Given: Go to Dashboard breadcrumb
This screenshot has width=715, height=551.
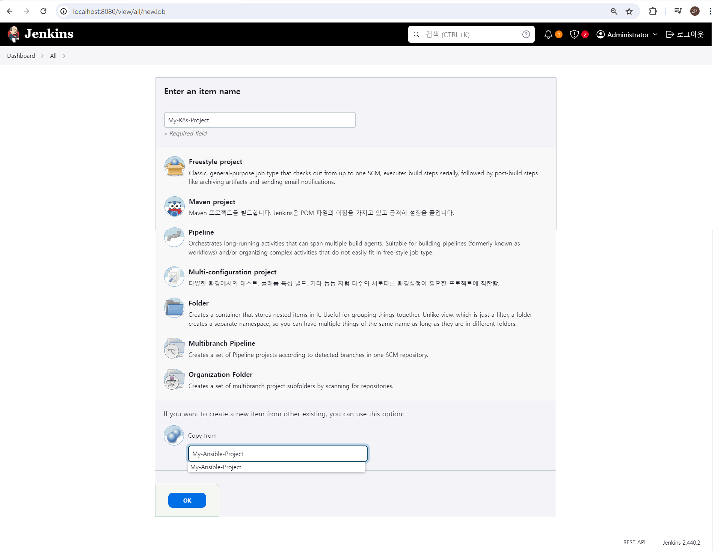Looking at the screenshot, I should point(21,56).
